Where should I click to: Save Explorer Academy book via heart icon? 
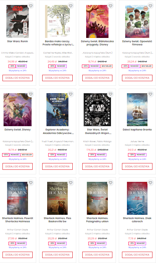[x=71, y=94]
